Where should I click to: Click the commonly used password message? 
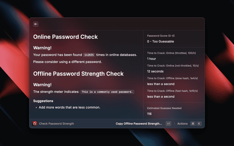pos(107,92)
